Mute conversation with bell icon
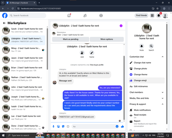 [x=142, y=46]
